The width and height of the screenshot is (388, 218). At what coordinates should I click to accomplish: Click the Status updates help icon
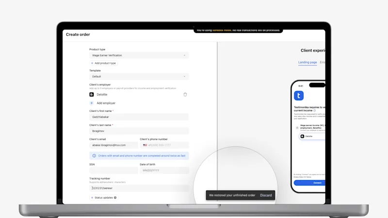pos(115,198)
